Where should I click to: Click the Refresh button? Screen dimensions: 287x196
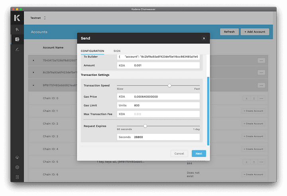[229, 31]
